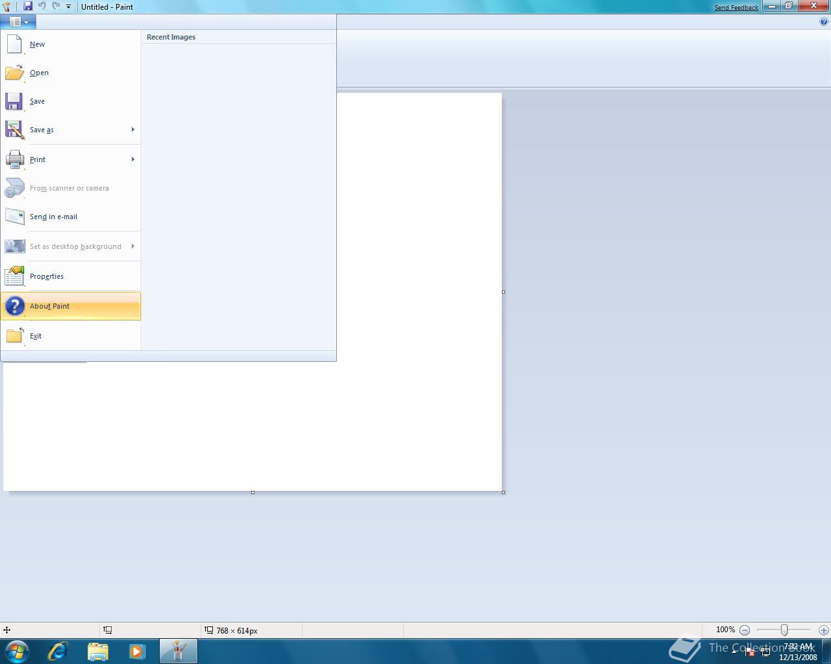831x664 pixels.
Task: Click the Action Center flag tray icon
Action: 750,652
